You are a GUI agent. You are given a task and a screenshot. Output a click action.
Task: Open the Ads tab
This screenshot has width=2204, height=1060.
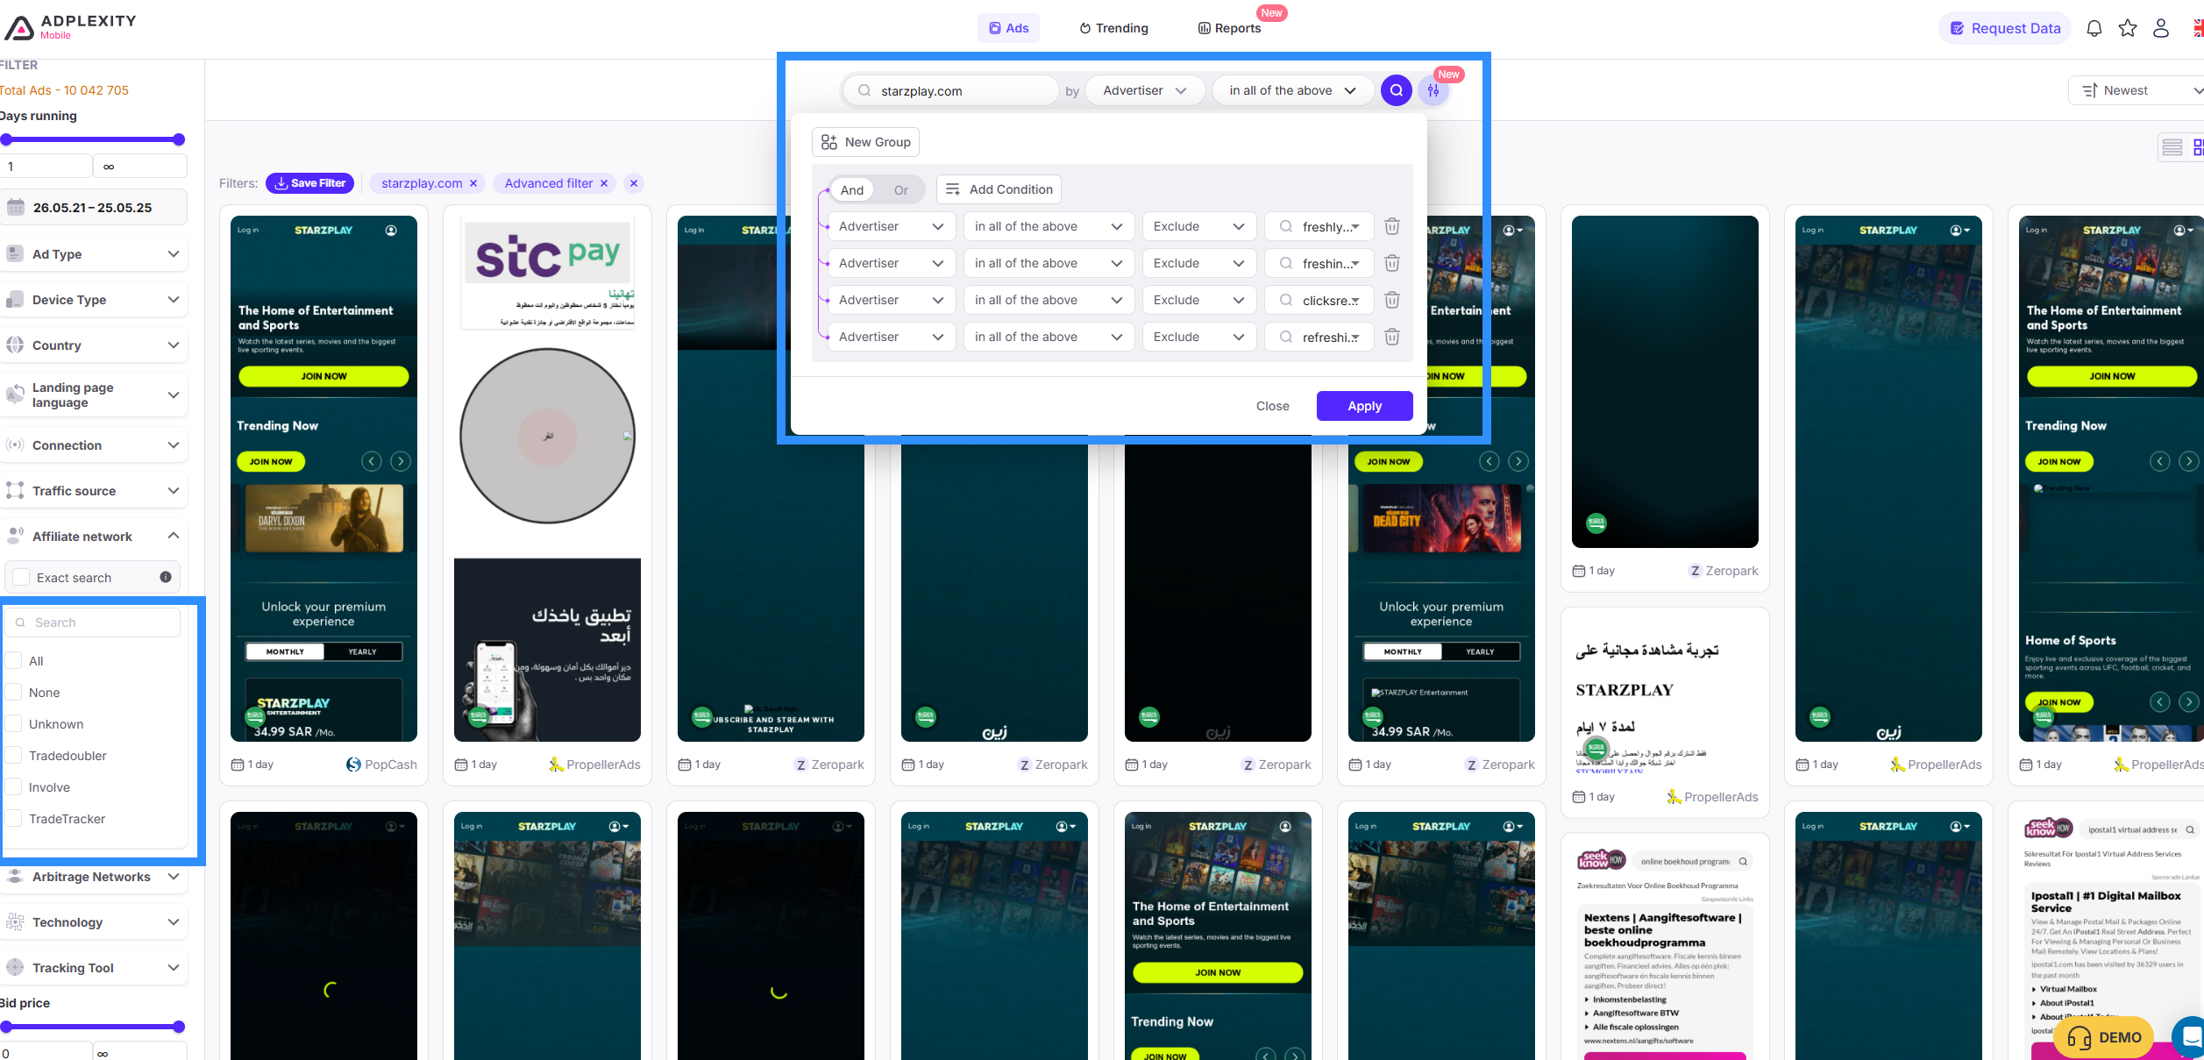[x=1008, y=28]
